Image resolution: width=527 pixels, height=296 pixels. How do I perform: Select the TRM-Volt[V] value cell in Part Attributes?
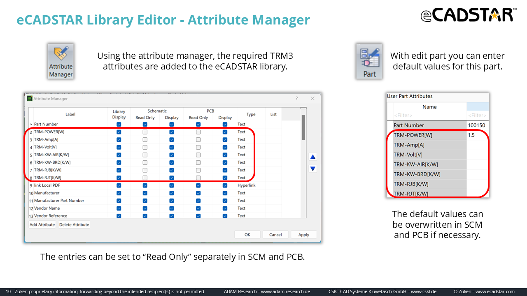click(478, 155)
